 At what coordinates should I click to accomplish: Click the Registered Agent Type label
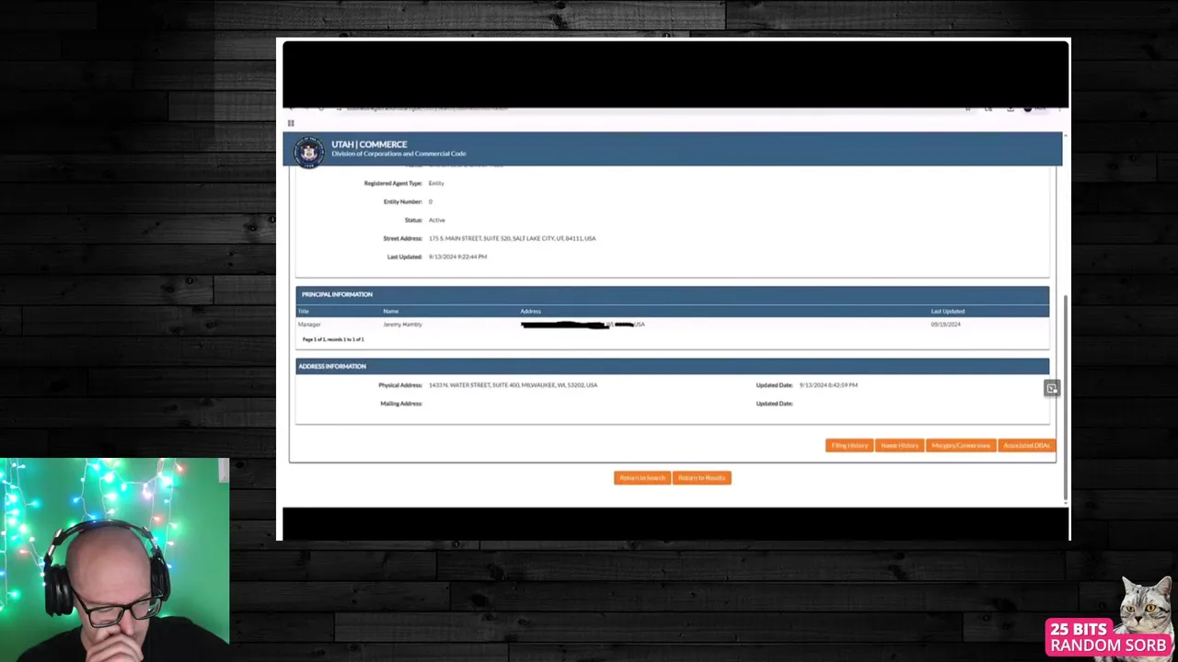coord(393,184)
